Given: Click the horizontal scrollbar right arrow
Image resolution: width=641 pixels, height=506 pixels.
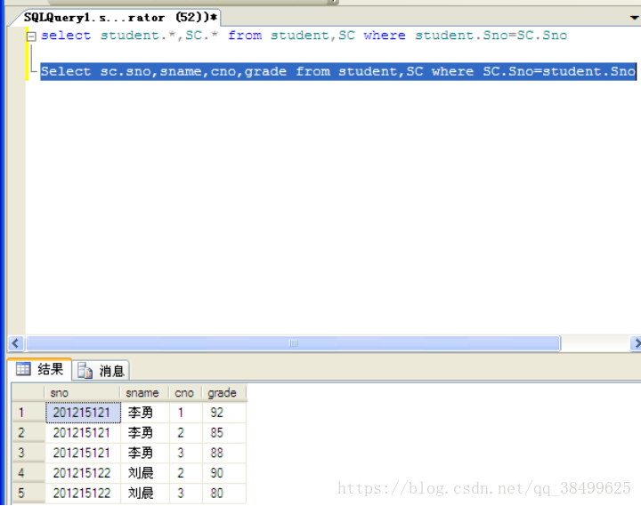Looking at the screenshot, I should 636,343.
